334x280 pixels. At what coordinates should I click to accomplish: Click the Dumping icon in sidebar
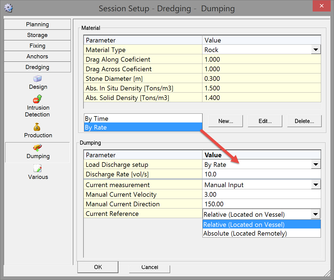pos(37,148)
